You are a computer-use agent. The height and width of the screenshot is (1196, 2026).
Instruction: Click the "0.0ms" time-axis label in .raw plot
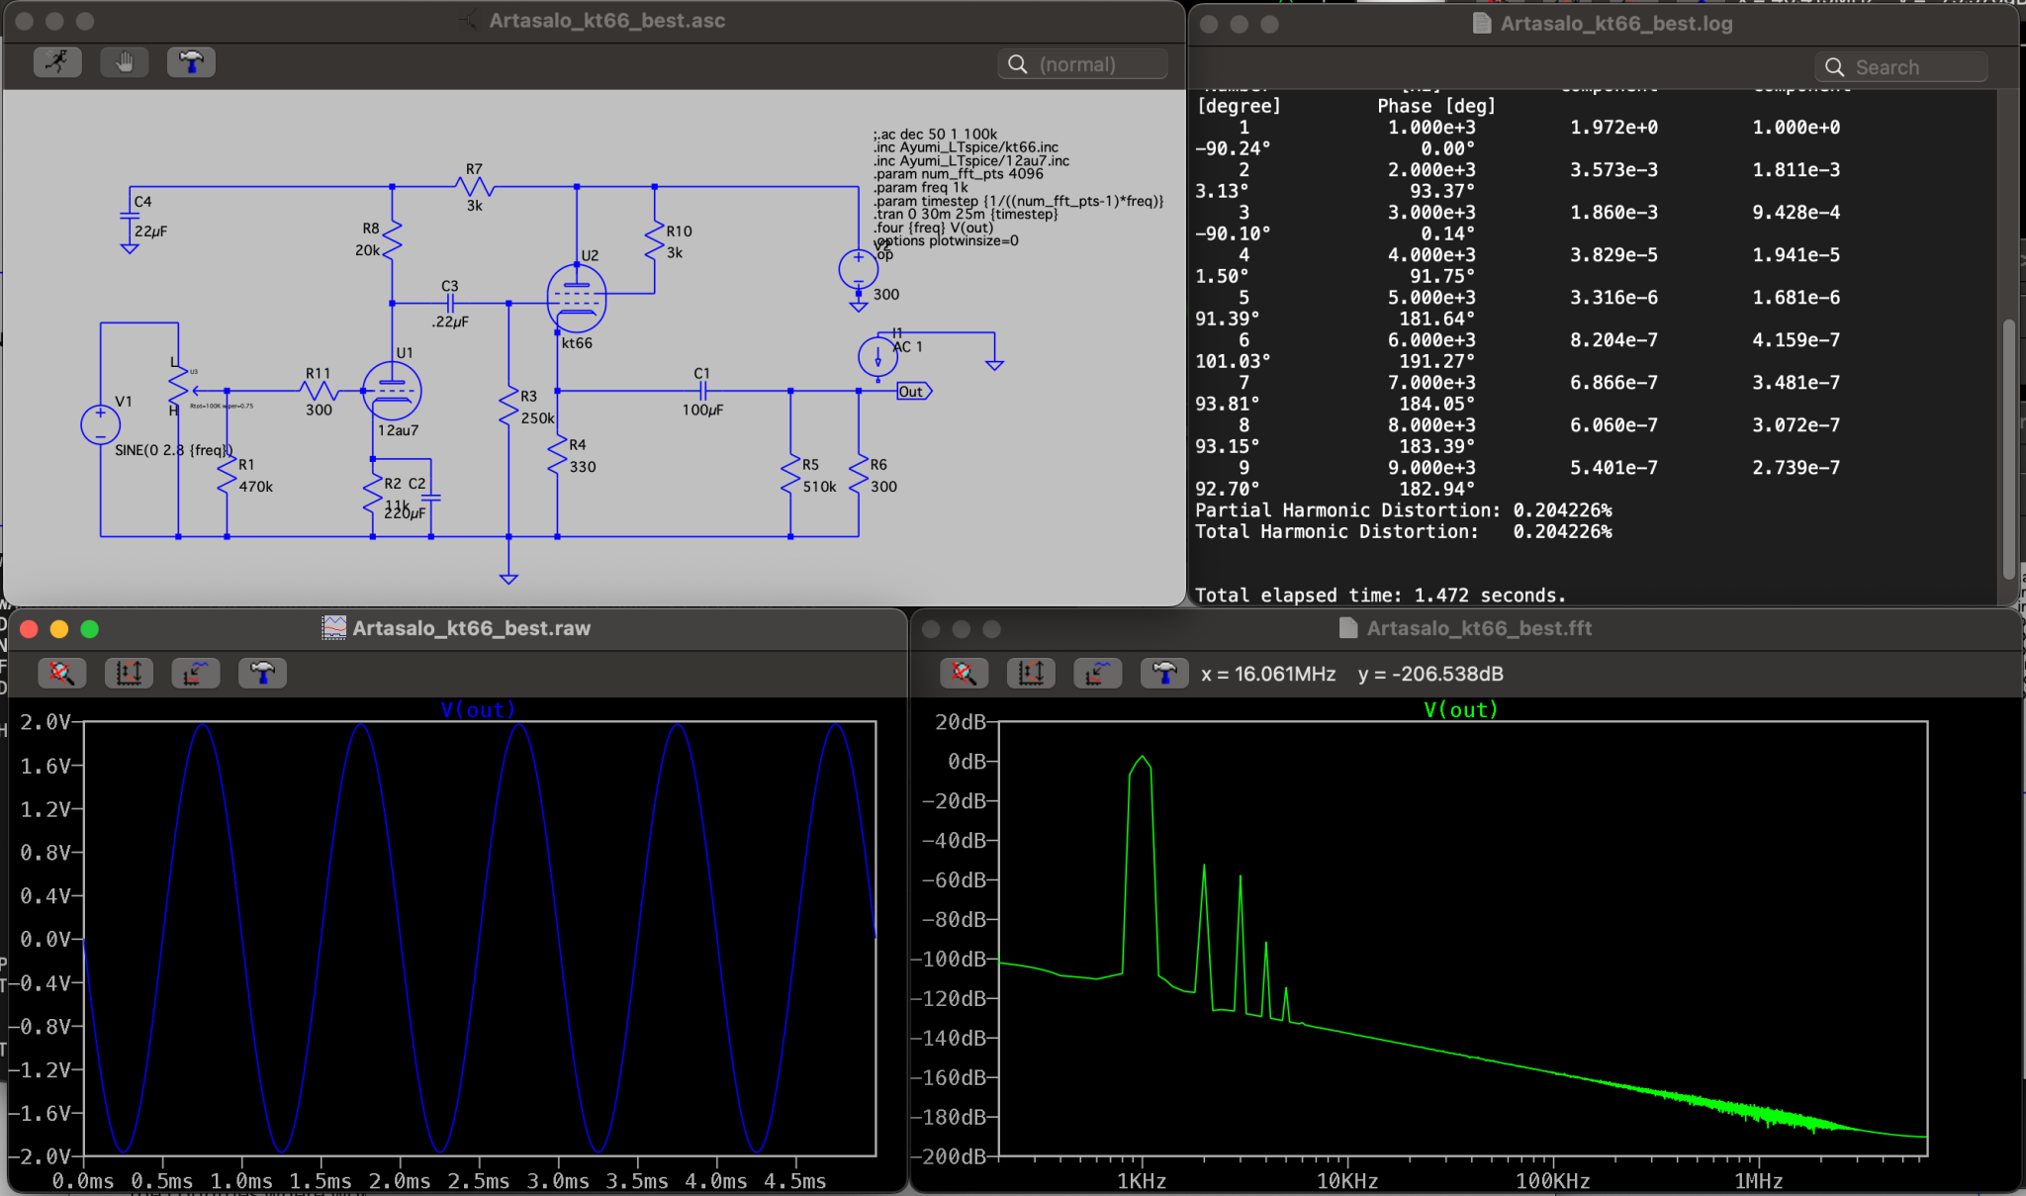coord(83,1181)
